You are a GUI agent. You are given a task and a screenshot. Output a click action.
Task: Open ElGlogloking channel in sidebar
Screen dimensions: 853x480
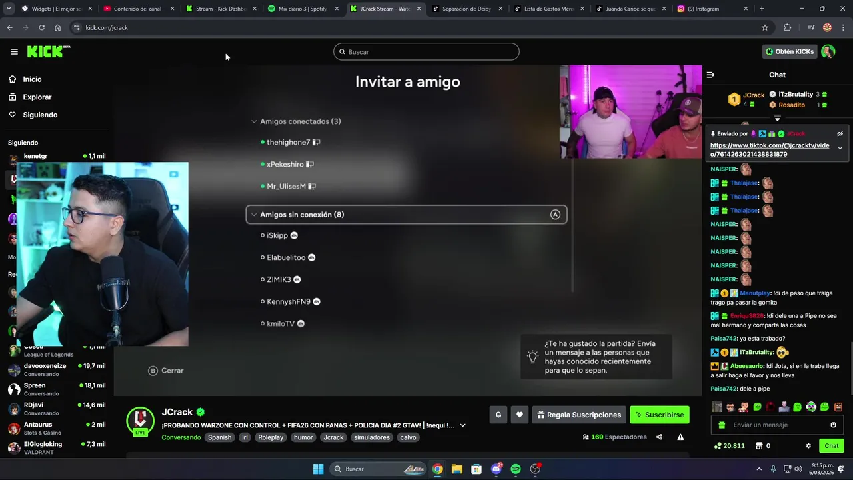pyautogui.click(x=57, y=447)
